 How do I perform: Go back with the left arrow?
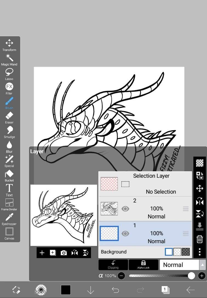tap(191, 290)
